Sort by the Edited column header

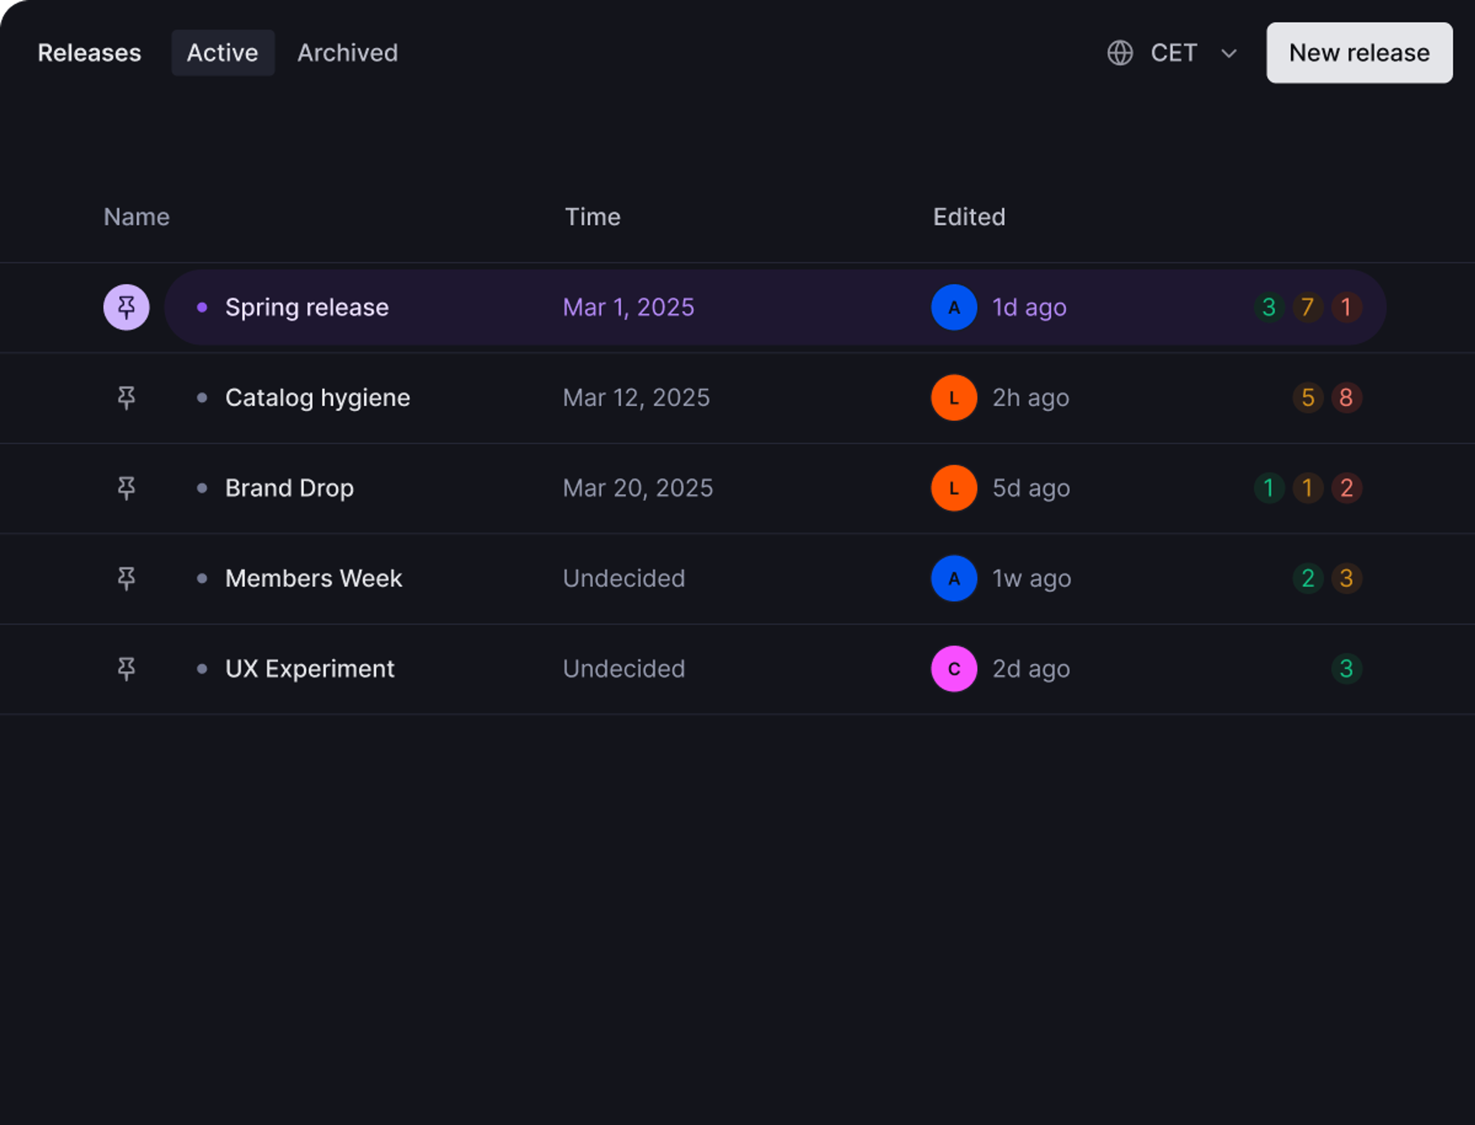coord(969,217)
